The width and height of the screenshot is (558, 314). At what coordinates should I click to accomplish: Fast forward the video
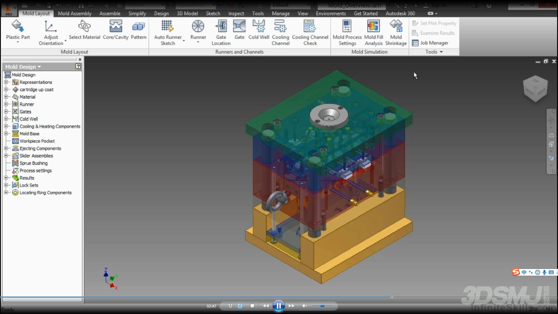click(x=291, y=306)
